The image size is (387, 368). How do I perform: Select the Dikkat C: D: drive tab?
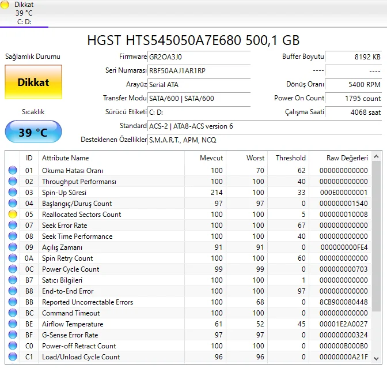tap(24, 13)
